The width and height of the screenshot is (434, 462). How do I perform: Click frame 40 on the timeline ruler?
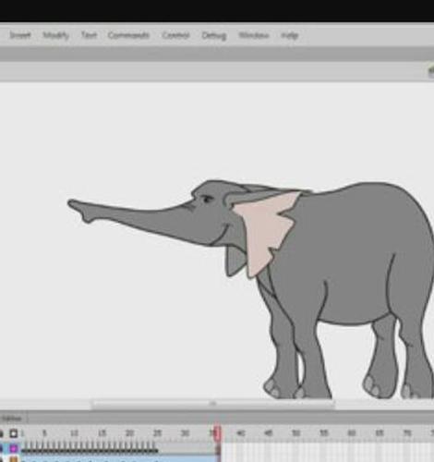click(x=240, y=433)
